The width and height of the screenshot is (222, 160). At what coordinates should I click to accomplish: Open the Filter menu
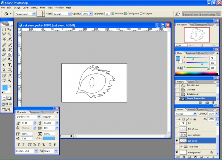coord(43,8)
